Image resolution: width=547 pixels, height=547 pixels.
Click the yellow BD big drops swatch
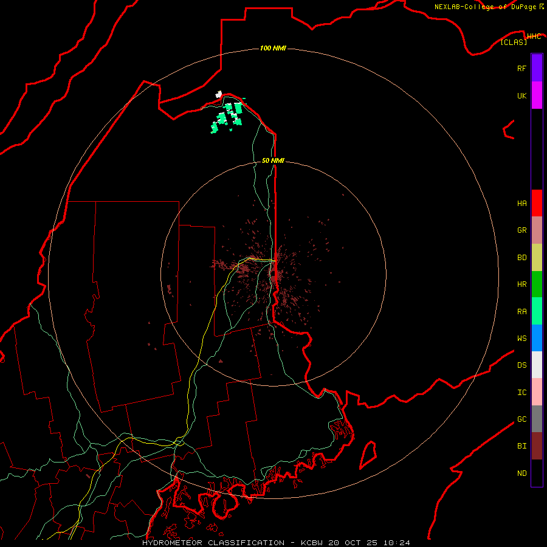click(537, 258)
